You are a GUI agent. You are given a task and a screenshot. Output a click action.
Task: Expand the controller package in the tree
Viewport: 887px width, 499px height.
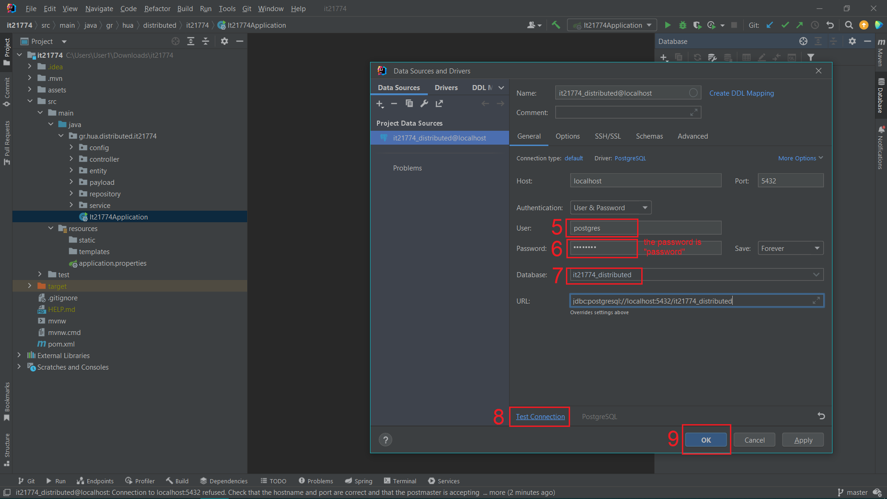(71, 159)
